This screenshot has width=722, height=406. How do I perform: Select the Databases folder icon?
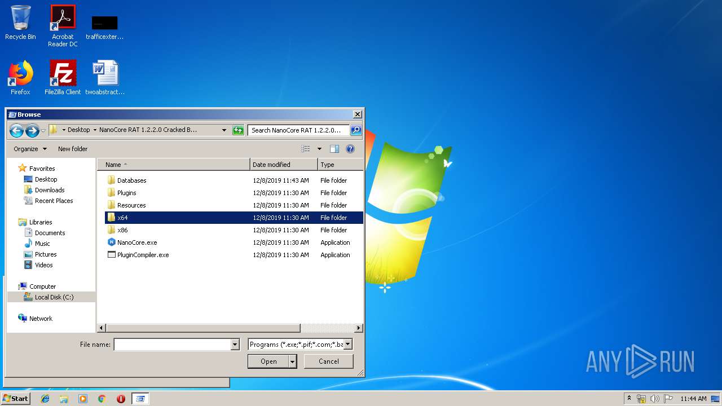[x=111, y=180]
